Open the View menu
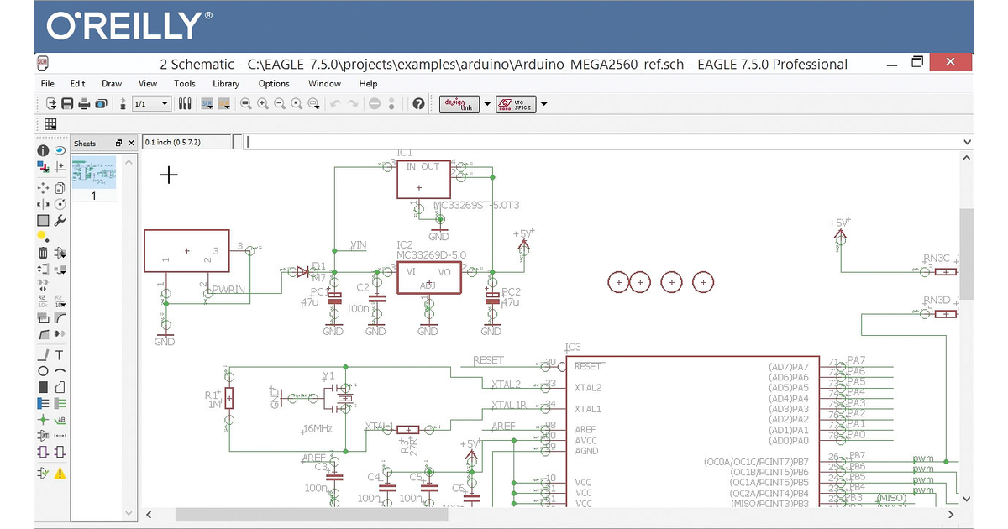The image size is (1008, 529). [x=148, y=83]
